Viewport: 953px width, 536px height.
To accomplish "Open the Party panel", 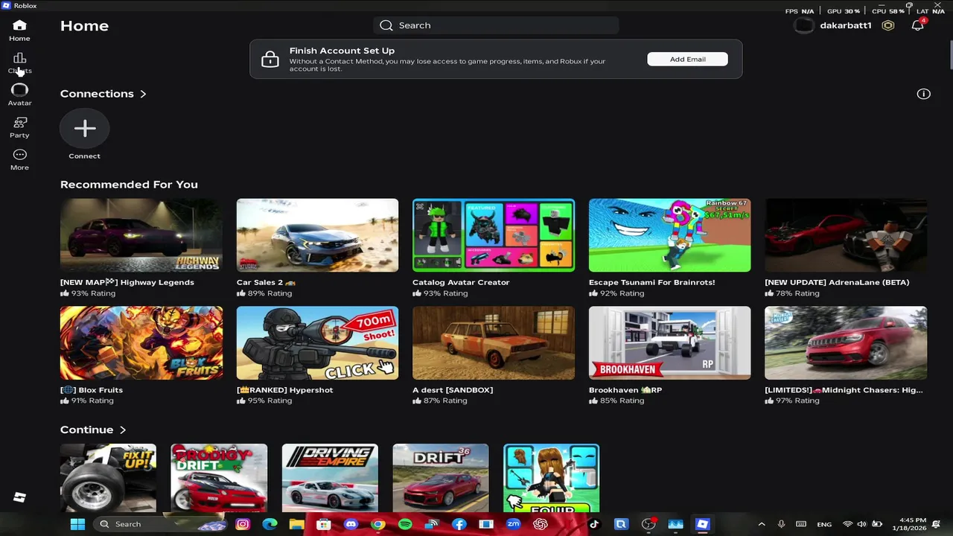I will tap(19, 127).
